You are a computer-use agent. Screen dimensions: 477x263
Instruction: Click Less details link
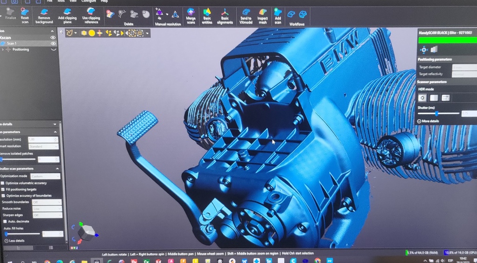pyautogui.click(x=14, y=241)
